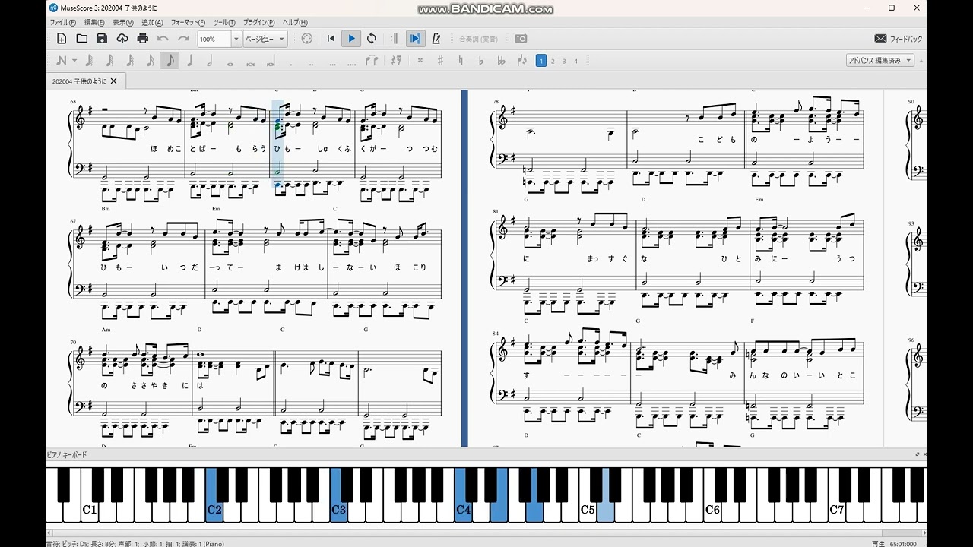973x547 pixels.
Task: Print the score with the printer icon
Action: 143,39
